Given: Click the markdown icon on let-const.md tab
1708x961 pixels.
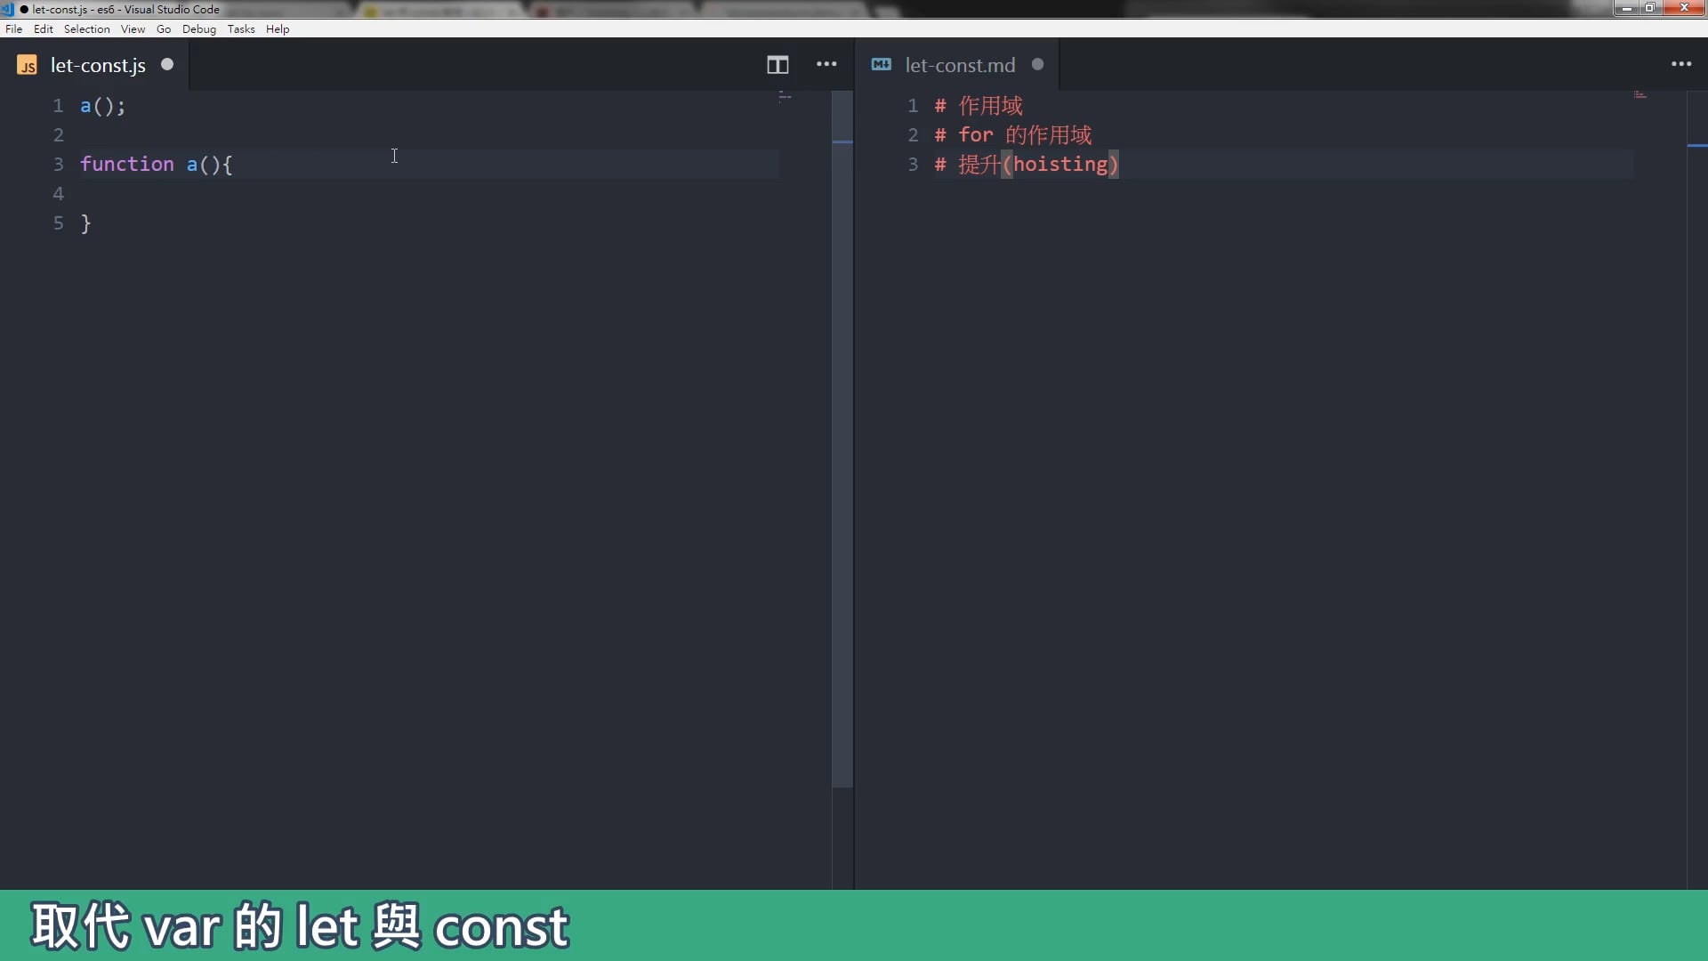Looking at the screenshot, I should pyautogui.click(x=882, y=64).
